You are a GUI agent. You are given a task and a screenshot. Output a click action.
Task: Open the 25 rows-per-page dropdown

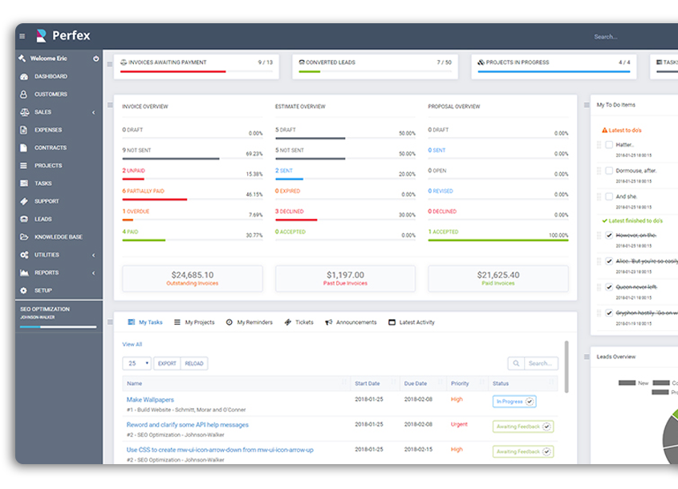coord(136,363)
